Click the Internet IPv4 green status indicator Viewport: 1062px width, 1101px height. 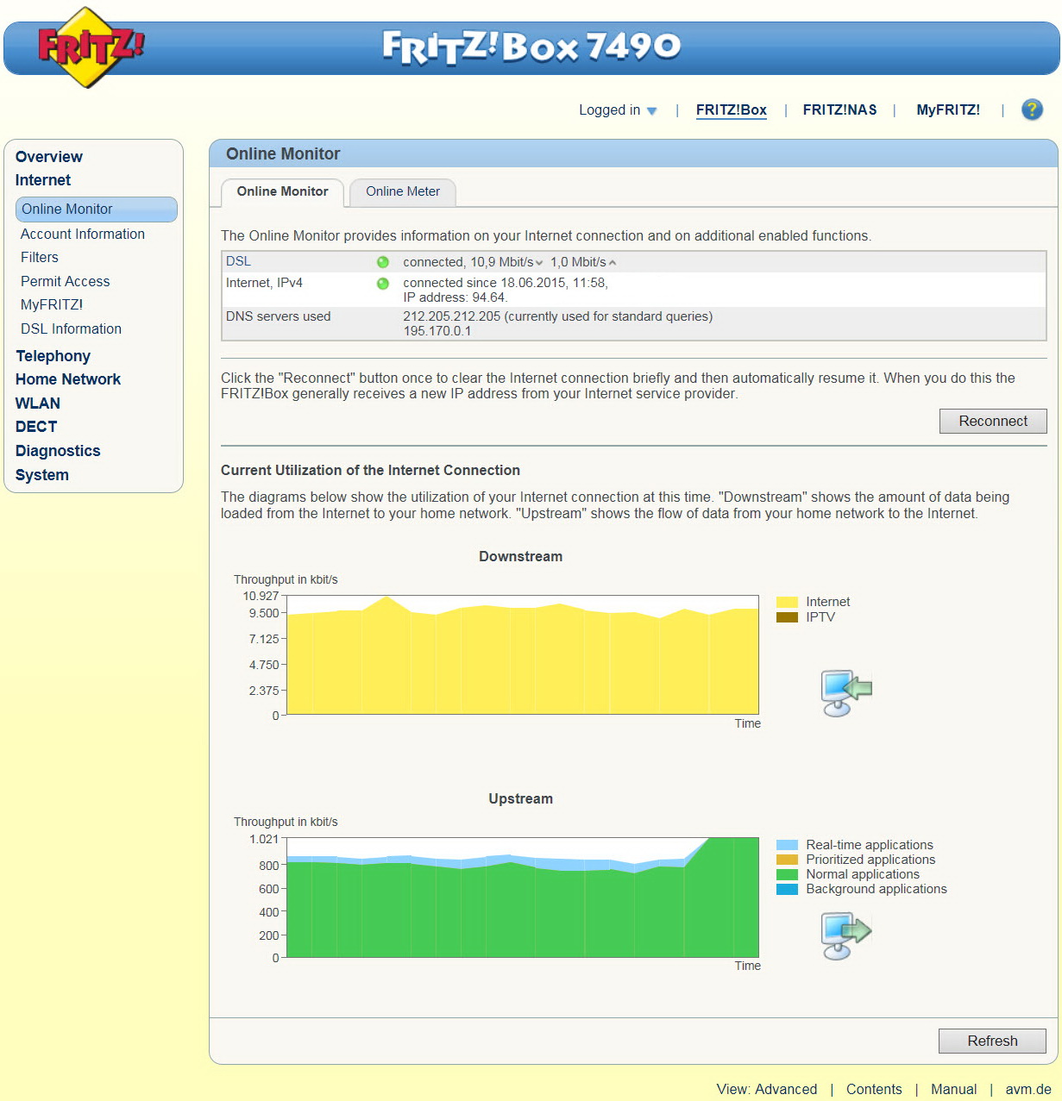383,284
